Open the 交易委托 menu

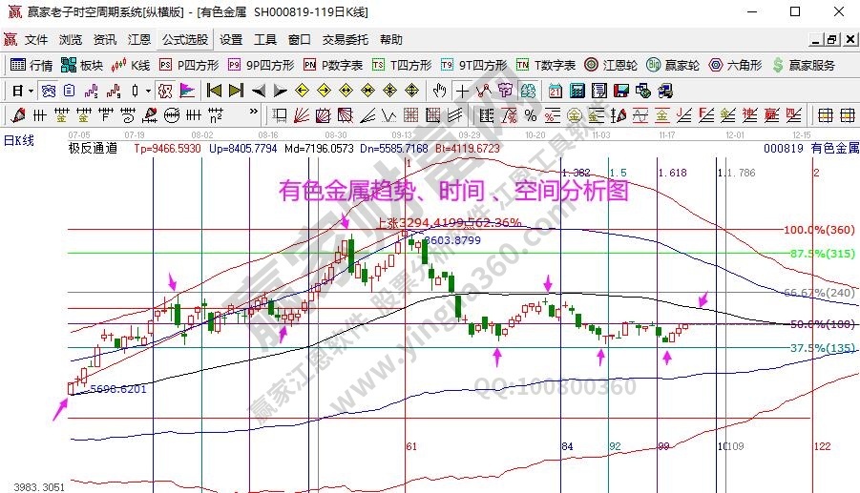345,40
